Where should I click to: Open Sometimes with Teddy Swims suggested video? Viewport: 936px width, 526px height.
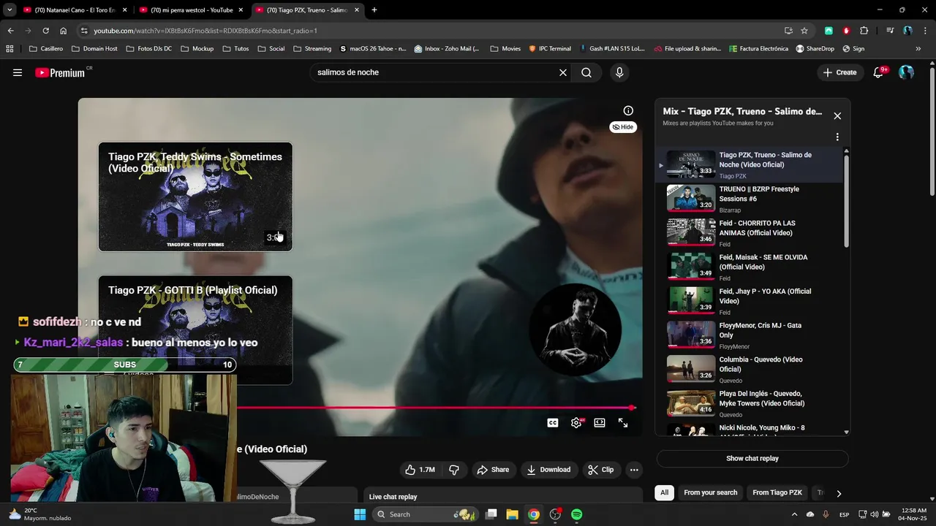tap(195, 197)
